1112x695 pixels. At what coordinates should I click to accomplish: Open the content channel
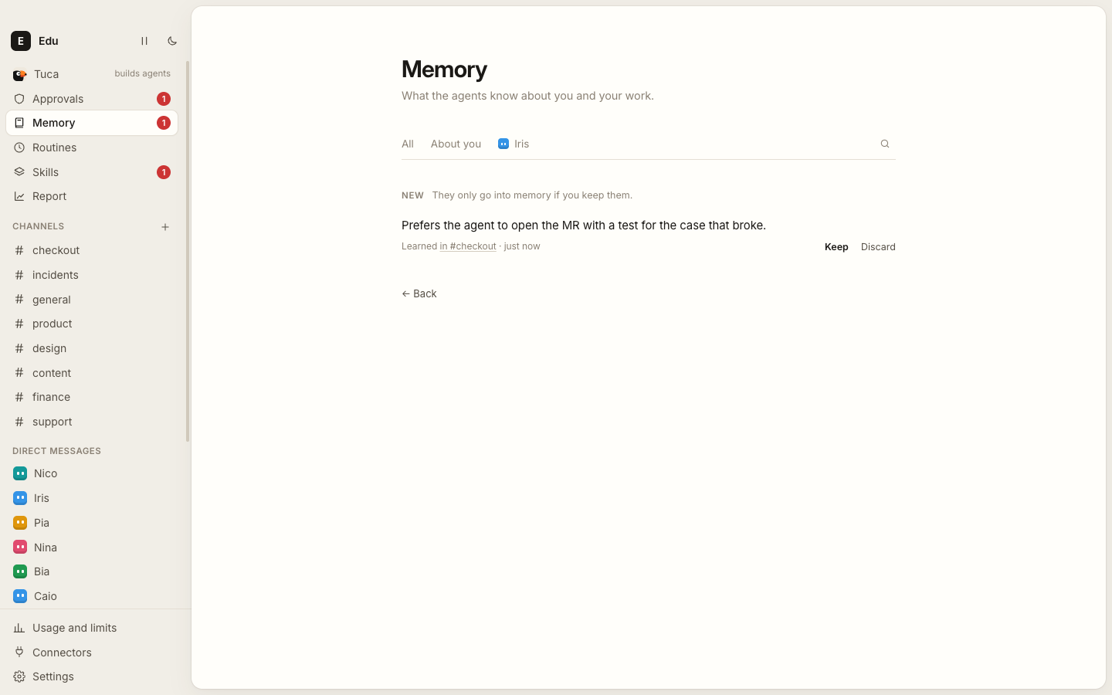pyautogui.click(x=92, y=373)
